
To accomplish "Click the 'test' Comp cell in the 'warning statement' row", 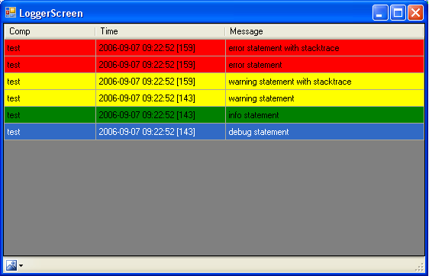I will (50, 98).
